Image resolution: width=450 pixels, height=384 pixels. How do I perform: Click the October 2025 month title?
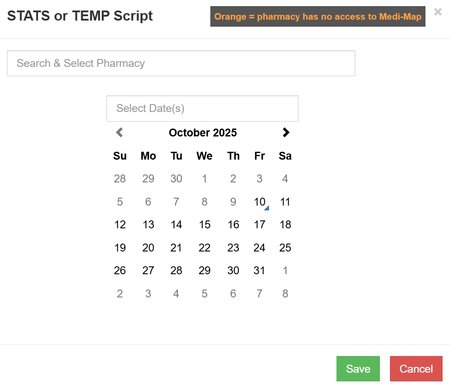203,133
